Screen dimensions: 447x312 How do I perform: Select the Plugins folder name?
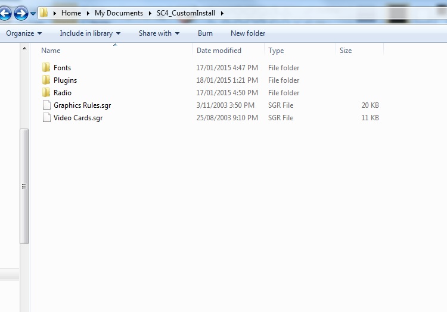66,80
